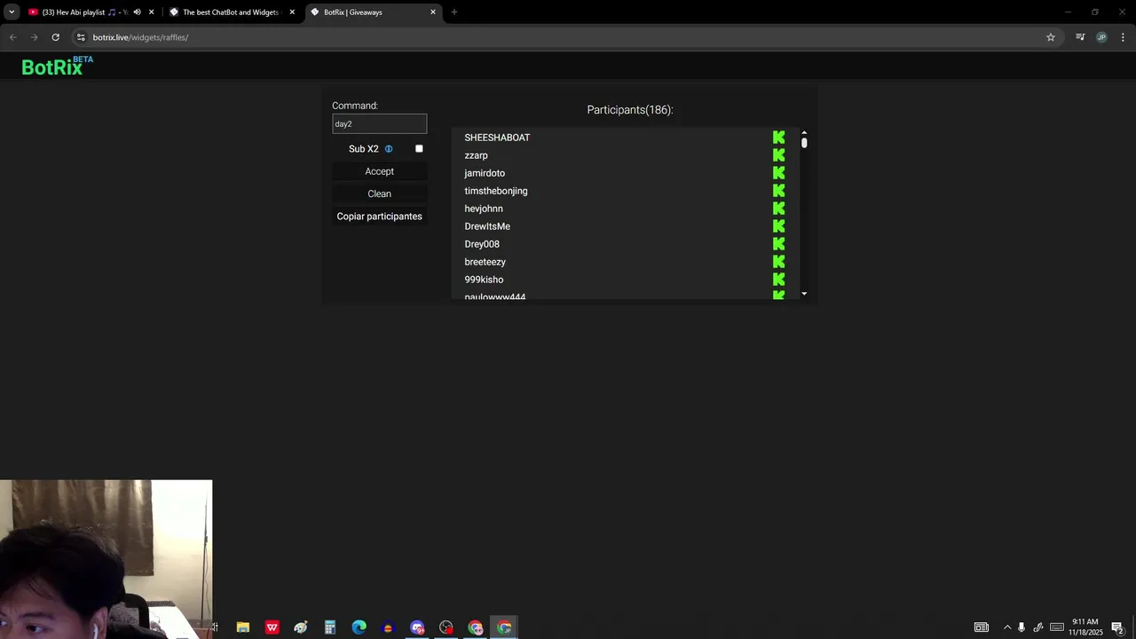Click the Command input field
The image size is (1136, 639).
[x=379, y=124]
